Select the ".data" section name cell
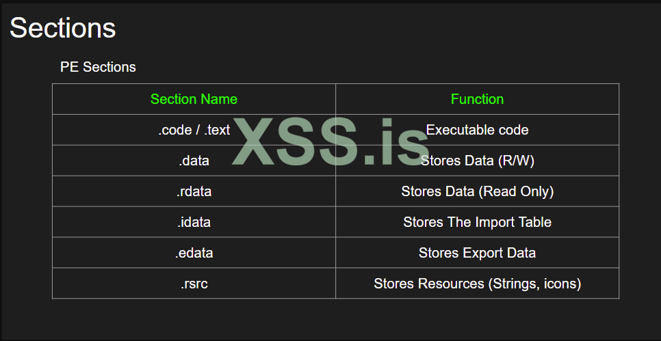This screenshot has height=341, width=661. [194, 161]
